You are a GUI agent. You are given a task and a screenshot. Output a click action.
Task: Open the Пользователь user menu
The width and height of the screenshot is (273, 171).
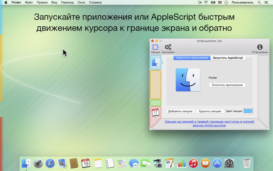click(242, 2)
